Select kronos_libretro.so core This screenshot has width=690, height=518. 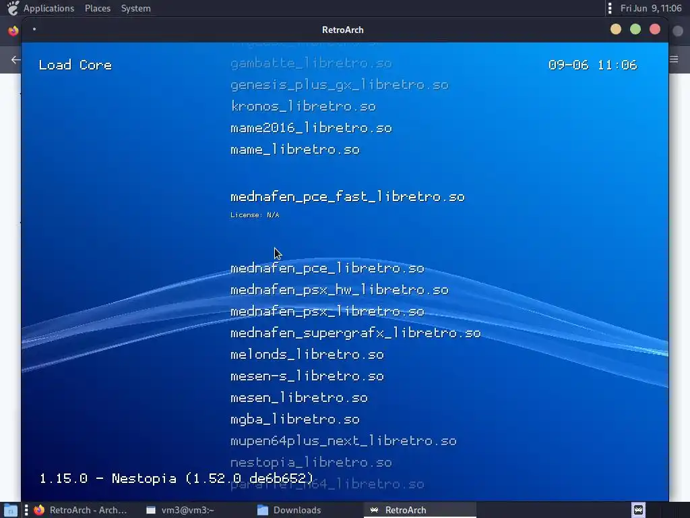(x=303, y=106)
